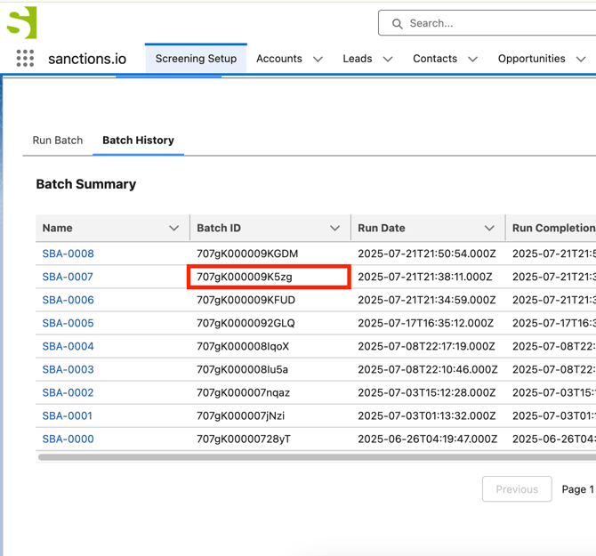Click run date 2025-07-21T21:50:54.000Z
Image resolution: width=596 pixels, height=556 pixels.
pyautogui.click(x=427, y=254)
